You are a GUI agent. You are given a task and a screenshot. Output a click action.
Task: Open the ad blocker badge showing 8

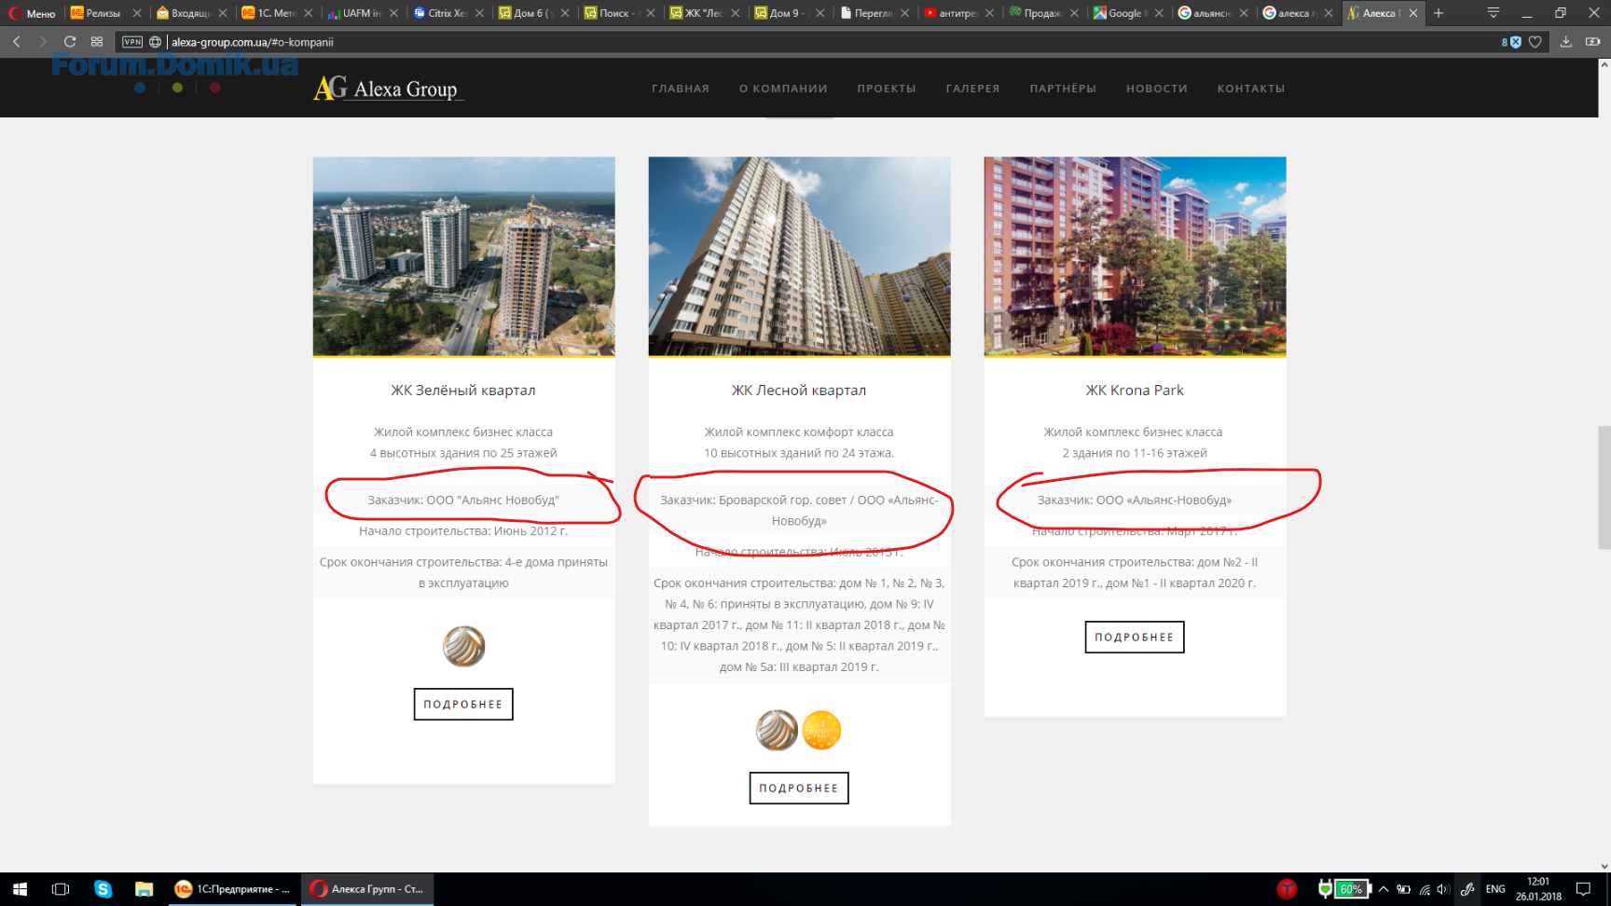pyautogui.click(x=1511, y=42)
